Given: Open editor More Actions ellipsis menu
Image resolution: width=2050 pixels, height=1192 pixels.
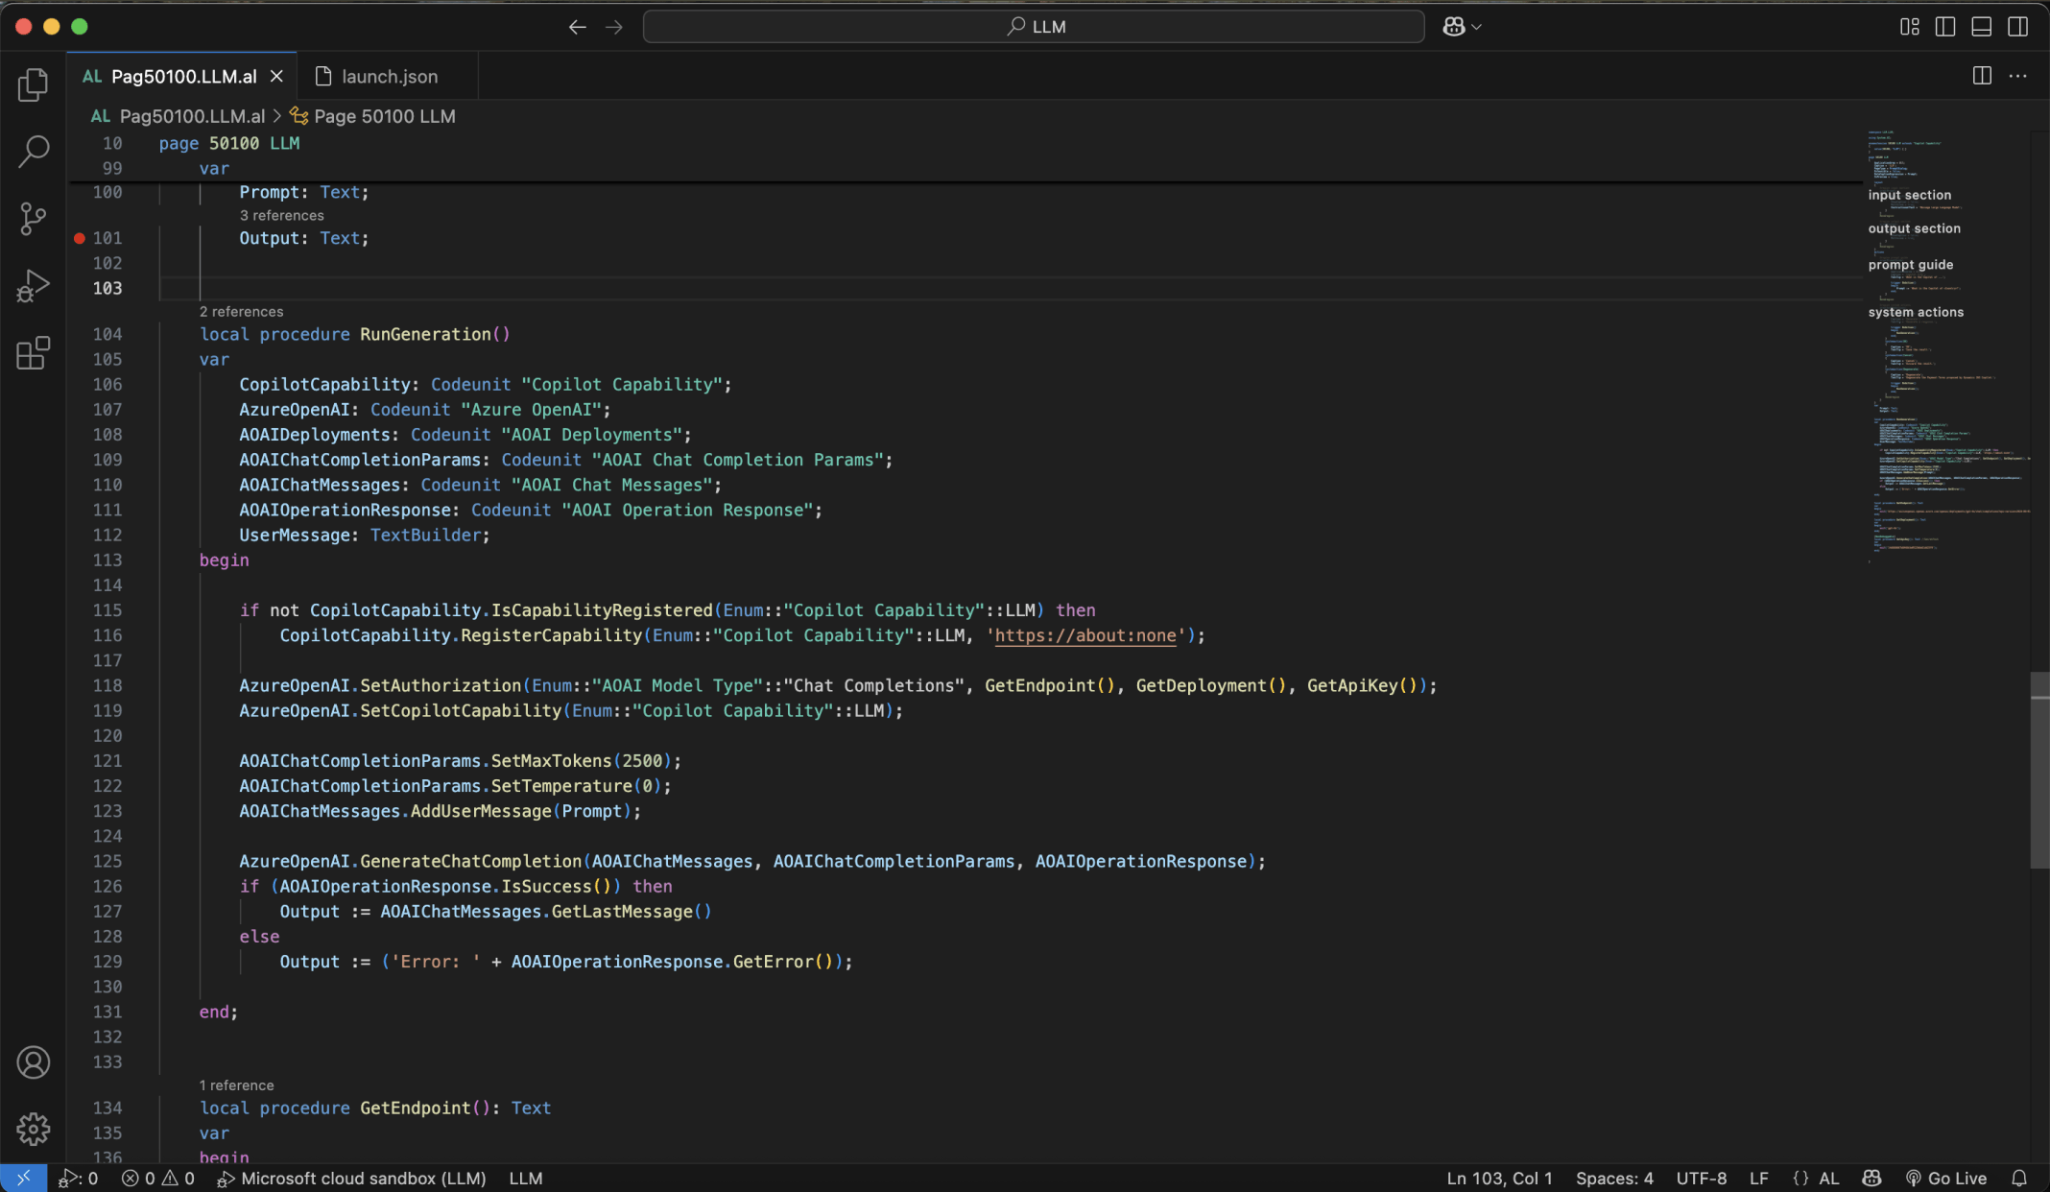Looking at the screenshot, I should coord(2017,76).
